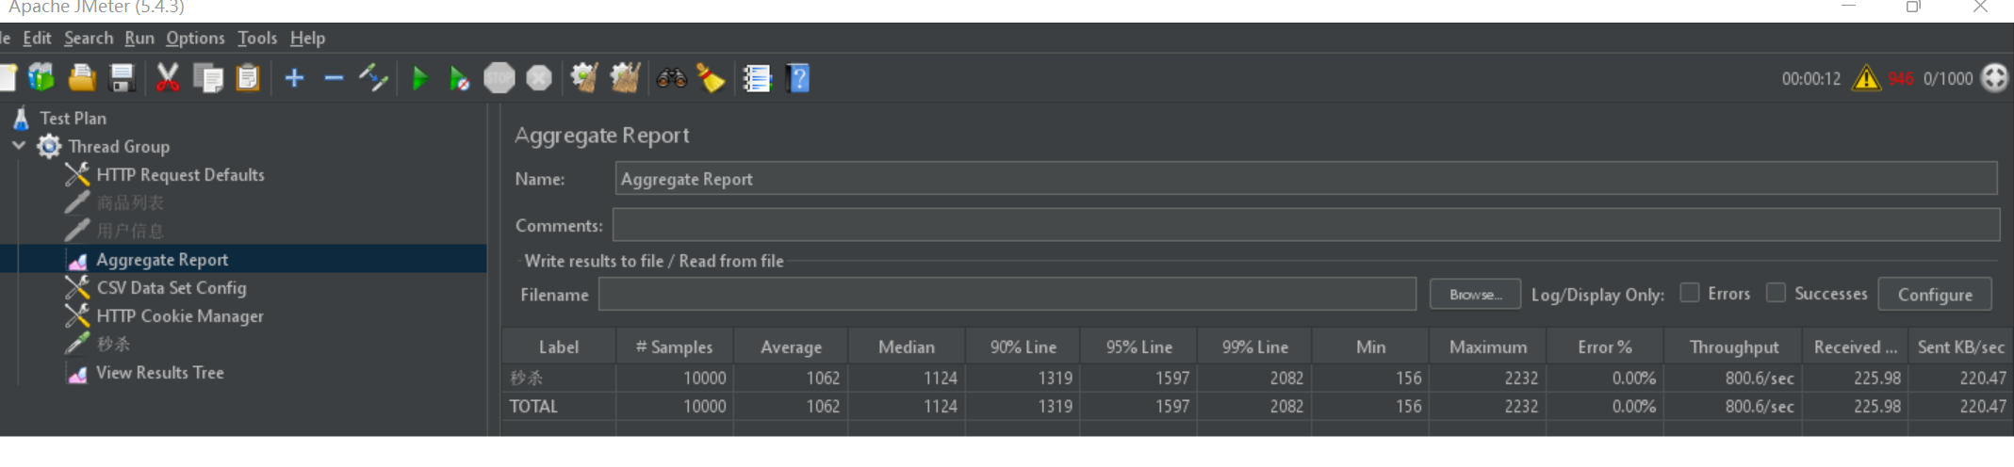Viewport: 2014px width, 467px height.
Task: Select the disabled 用户信息 sampler
Action: [x=130, y=231]
